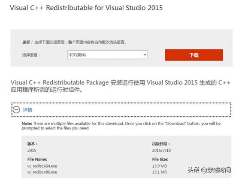Click the File Name: column header
This screenshot has height=178, width=236.
(37, 159)
